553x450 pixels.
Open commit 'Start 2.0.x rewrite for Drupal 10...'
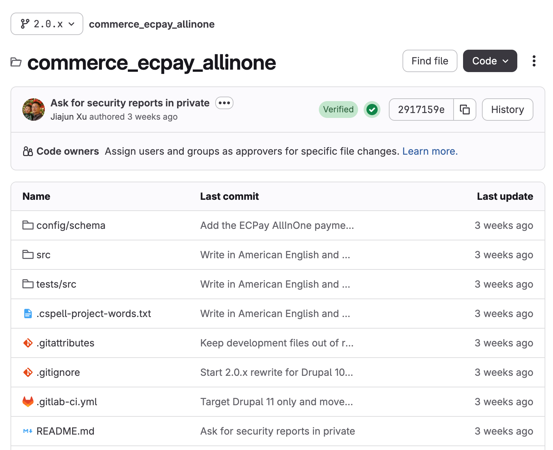coord(276,372)
